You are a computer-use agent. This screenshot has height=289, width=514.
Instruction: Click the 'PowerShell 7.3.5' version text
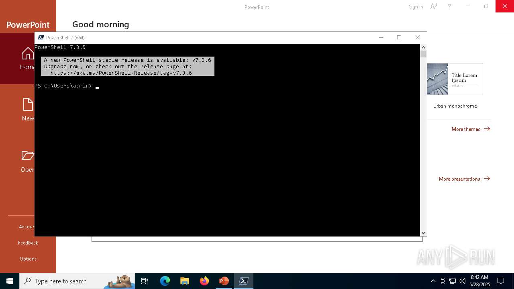60,47
